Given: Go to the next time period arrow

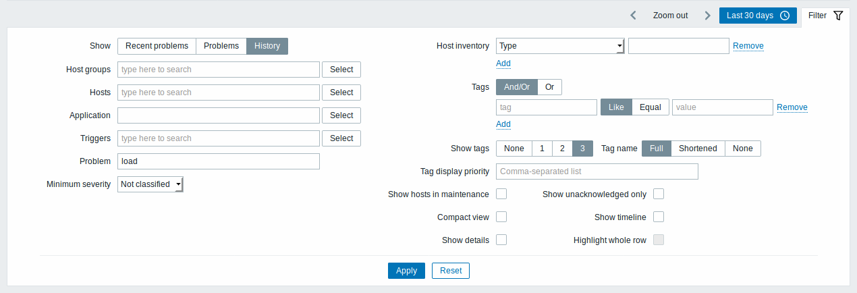Looking at the screenshot, I should pyautogui.click(x=707, y=16).
